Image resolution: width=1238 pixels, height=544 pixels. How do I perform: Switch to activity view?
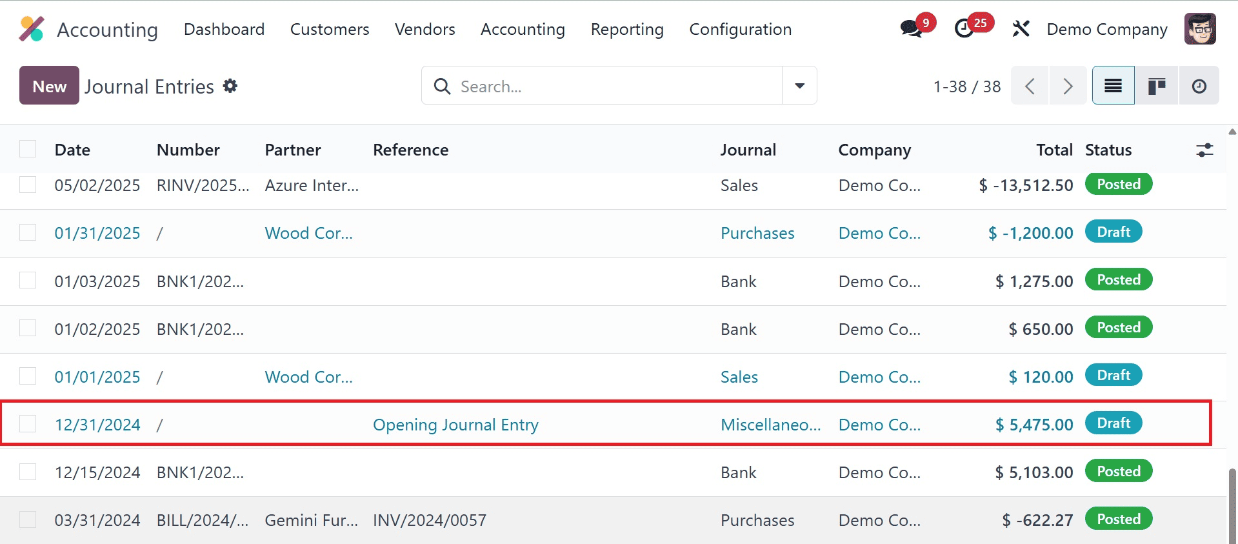pyautogui.click(x=1199, y=86)
